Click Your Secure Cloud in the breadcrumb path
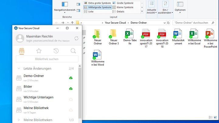 pyautogui.click(x=115, y=23)
